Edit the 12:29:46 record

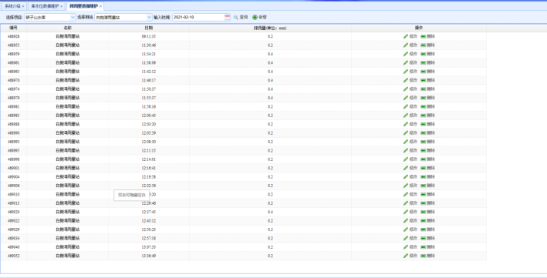tap(410, 203)
